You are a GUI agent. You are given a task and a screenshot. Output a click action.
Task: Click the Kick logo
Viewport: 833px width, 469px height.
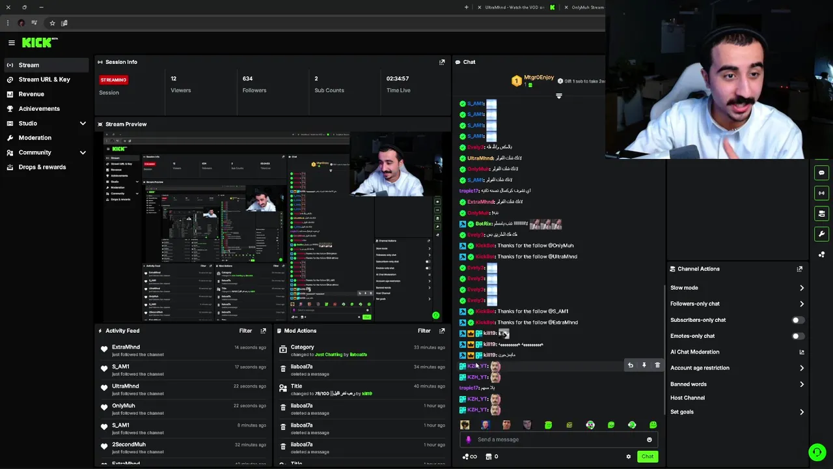(x=40, y=42)
